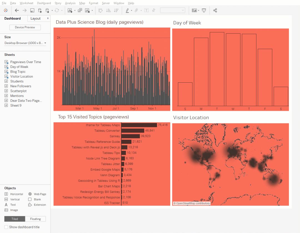Click the Add New Data Source icon
300x233 pixels.
(40, 10)
